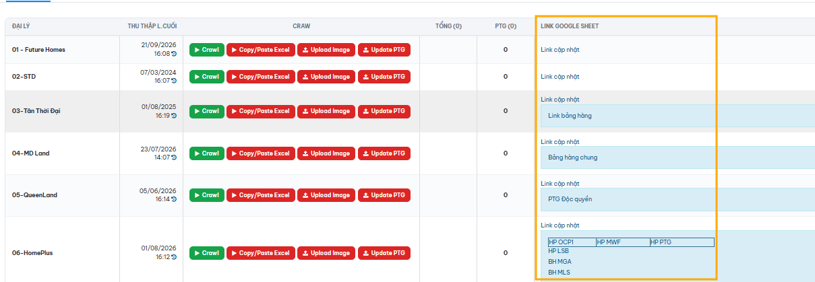Open the BH MGA sheet link
Screen dimensions: 815x282
coord(560,261)
